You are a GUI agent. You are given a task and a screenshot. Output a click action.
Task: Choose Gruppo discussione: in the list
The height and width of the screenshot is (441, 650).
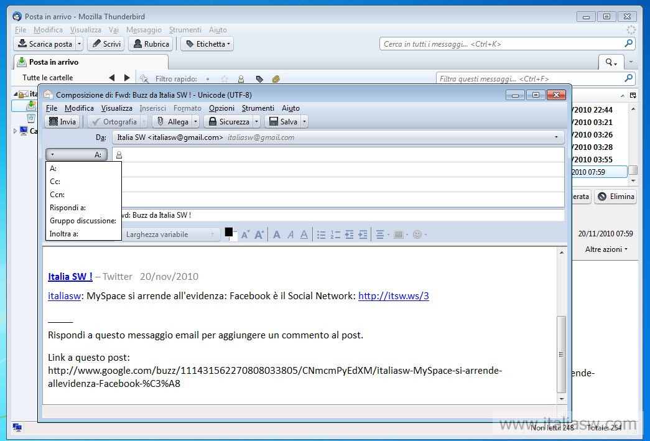tap(83, 220)
